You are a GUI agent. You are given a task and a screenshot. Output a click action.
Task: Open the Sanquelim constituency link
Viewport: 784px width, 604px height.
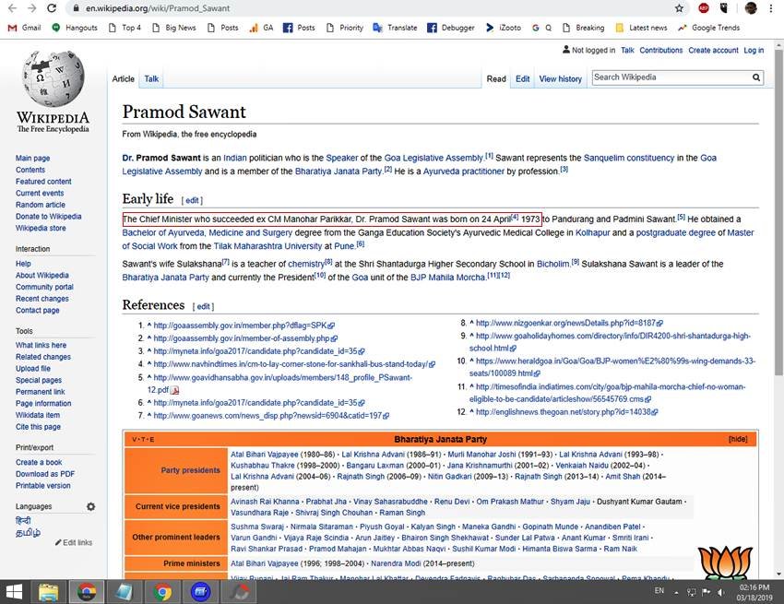[x=629, y=158]
